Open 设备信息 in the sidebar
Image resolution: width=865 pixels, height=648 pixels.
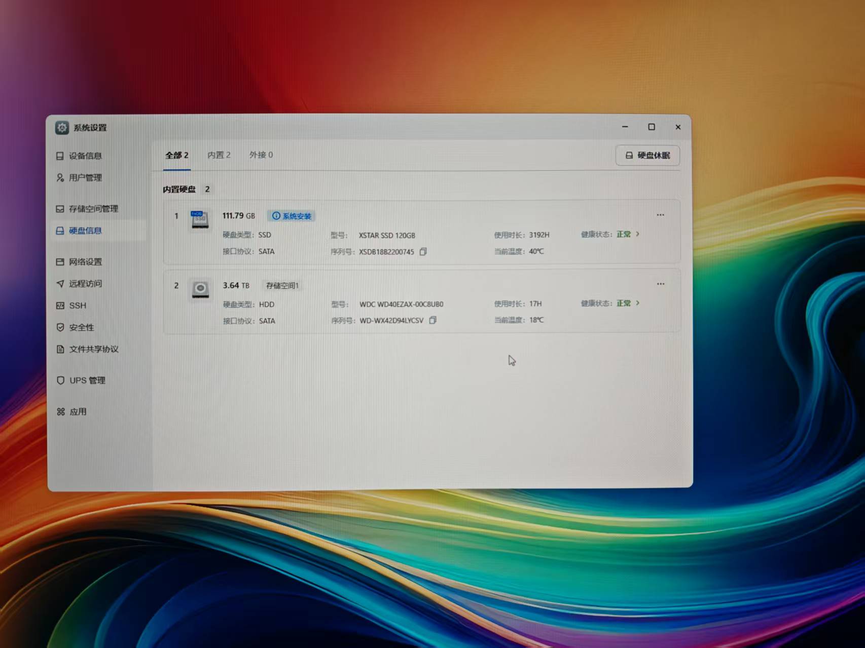tap(79, 156)
